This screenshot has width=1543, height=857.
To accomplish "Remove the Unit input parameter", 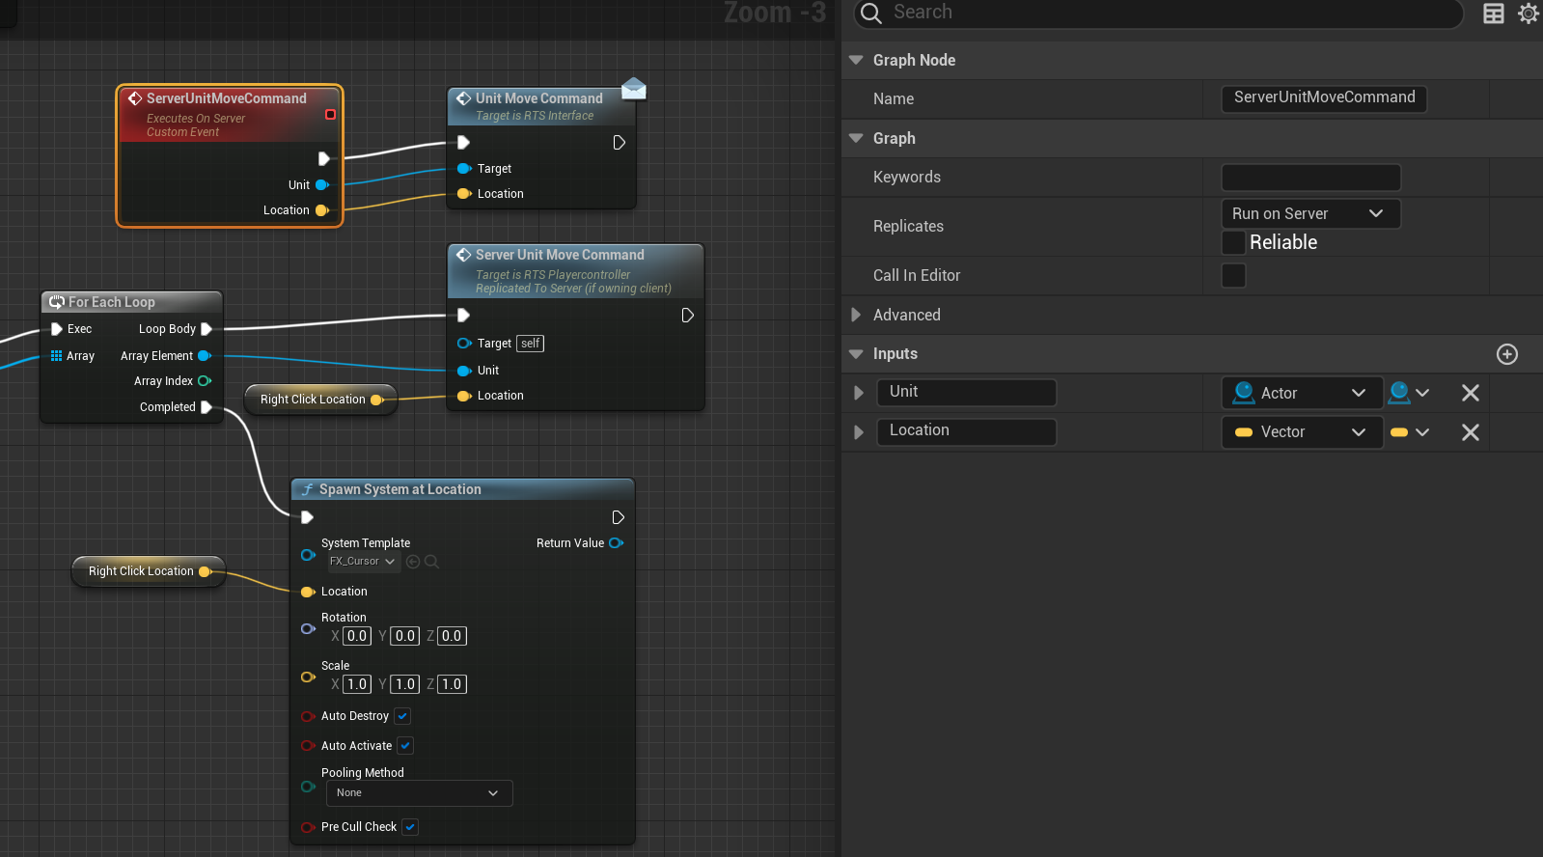I will [x=1470, y=393].
